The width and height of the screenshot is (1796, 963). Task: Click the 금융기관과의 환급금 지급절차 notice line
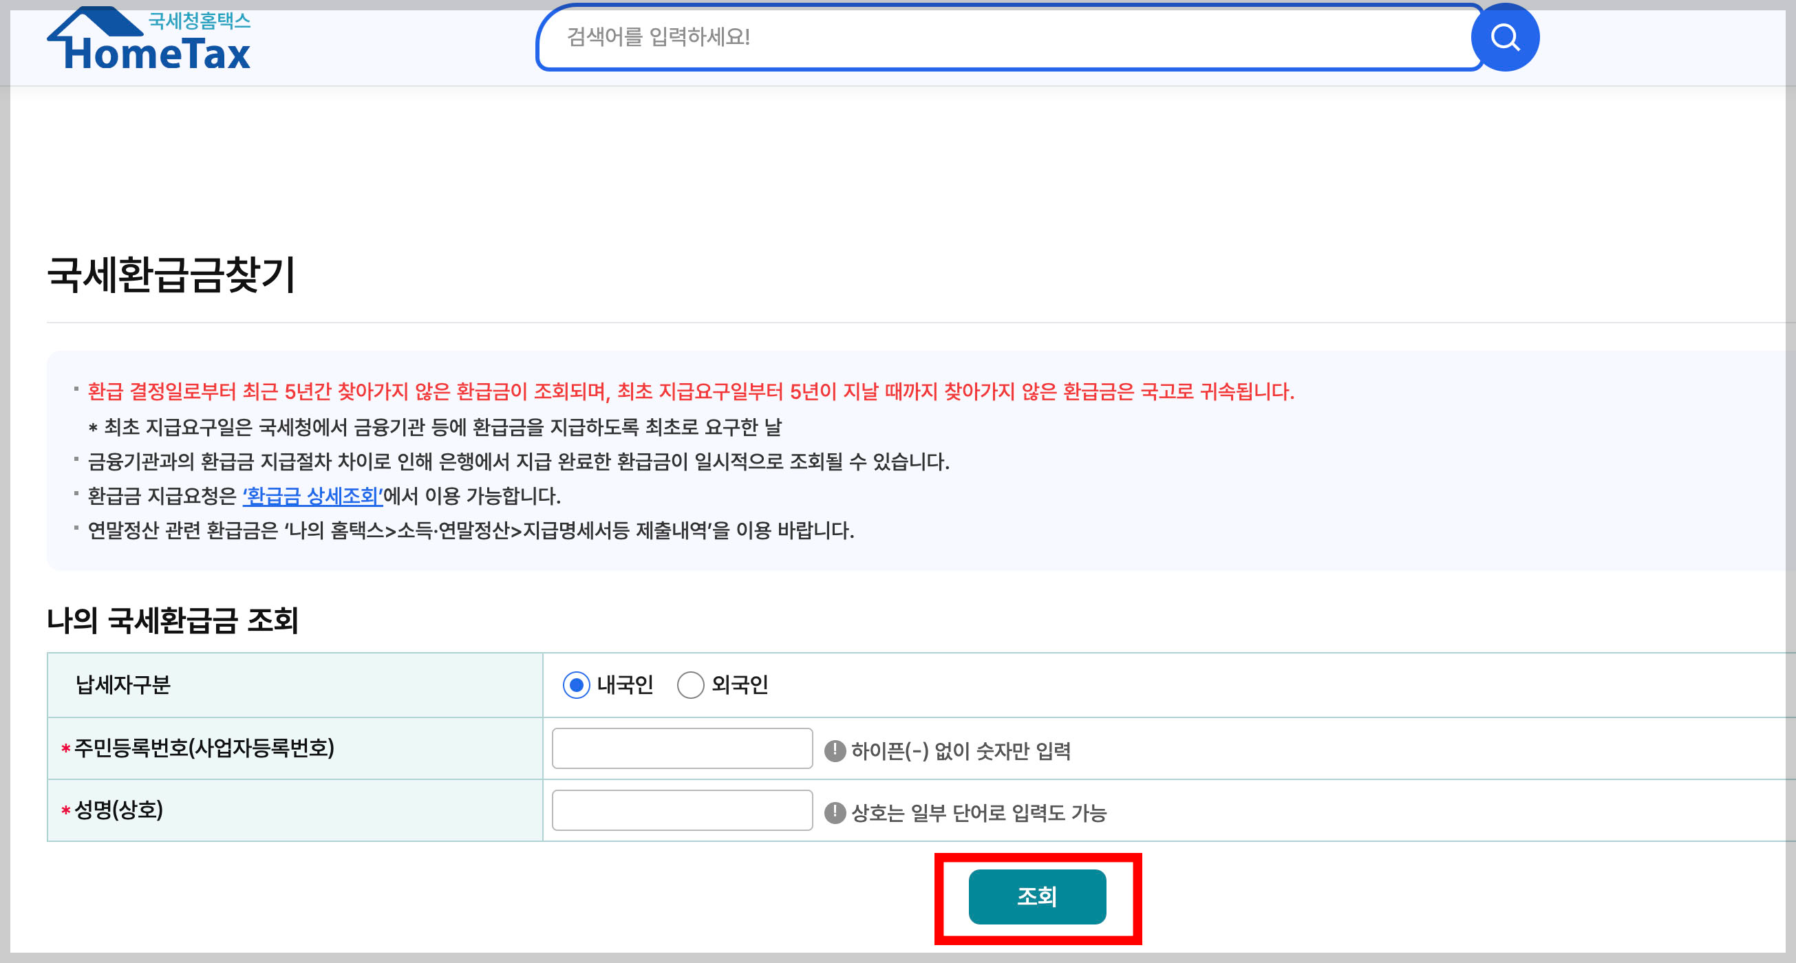point(518,462)
